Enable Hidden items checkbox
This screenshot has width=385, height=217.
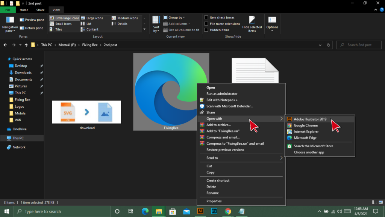point(206,30)
